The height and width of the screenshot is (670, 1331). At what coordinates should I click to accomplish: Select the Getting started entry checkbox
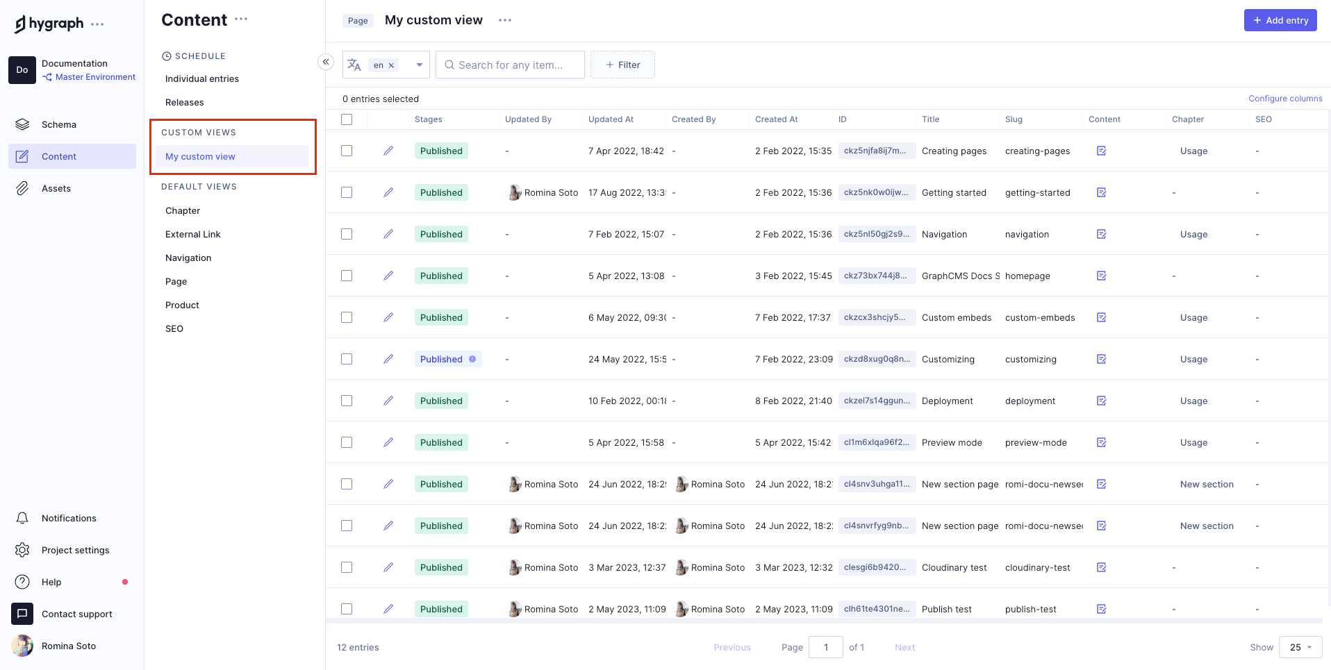(x=347, y=192)
